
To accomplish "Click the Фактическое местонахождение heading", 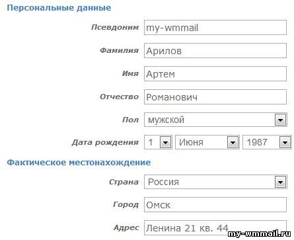I will tap(79, 163).
